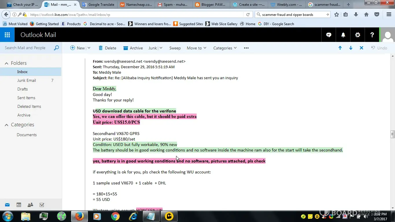Viewport: 395px width, 222px height.
Task: Collapse the Folders section
Action: pyautogui.click(x=6, y=63)
